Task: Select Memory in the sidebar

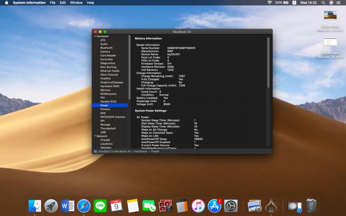Action: [106, 90]
